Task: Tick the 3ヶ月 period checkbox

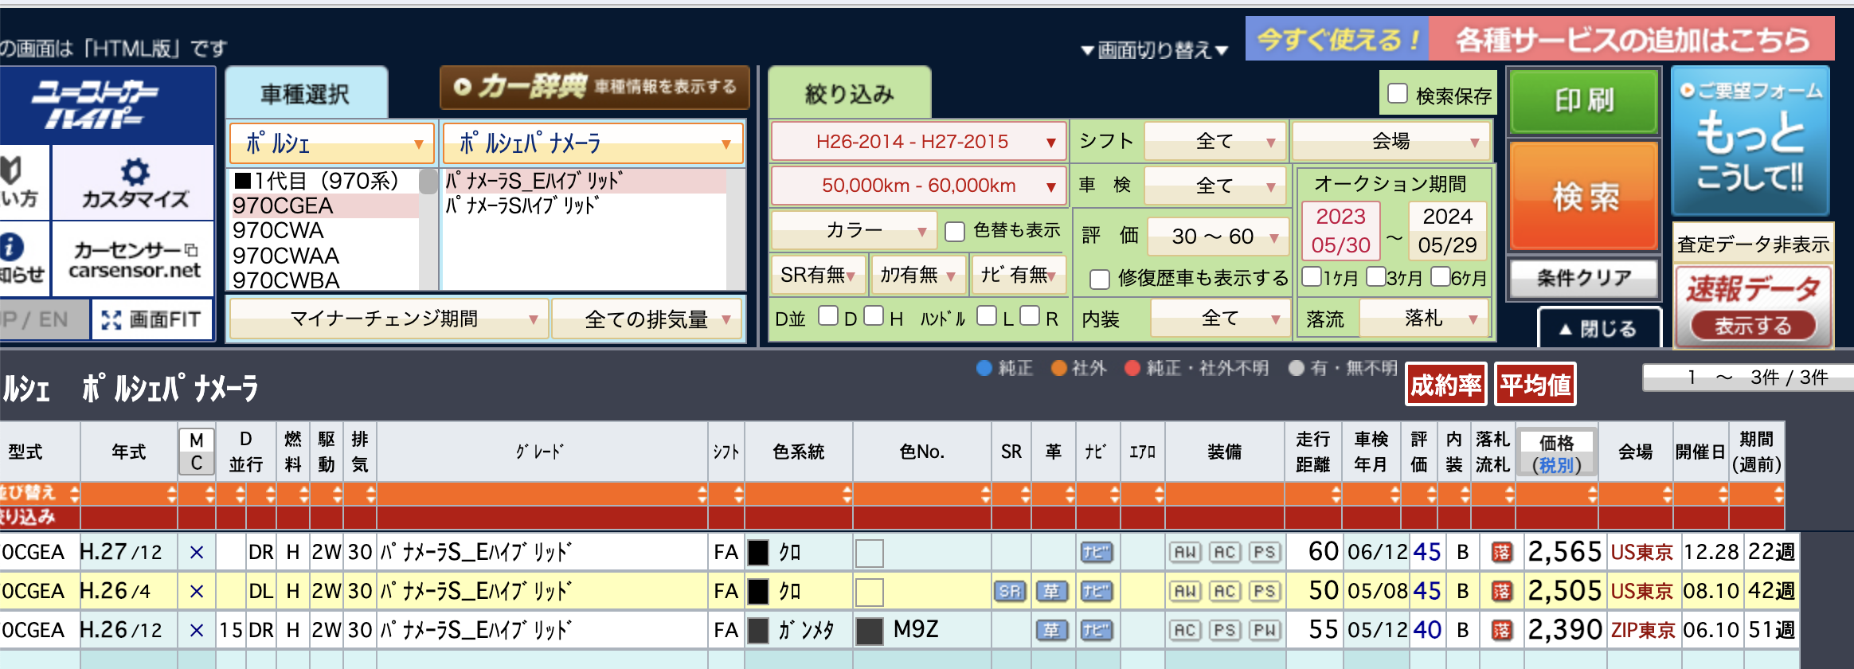Action: click(x=1375, y=276)
